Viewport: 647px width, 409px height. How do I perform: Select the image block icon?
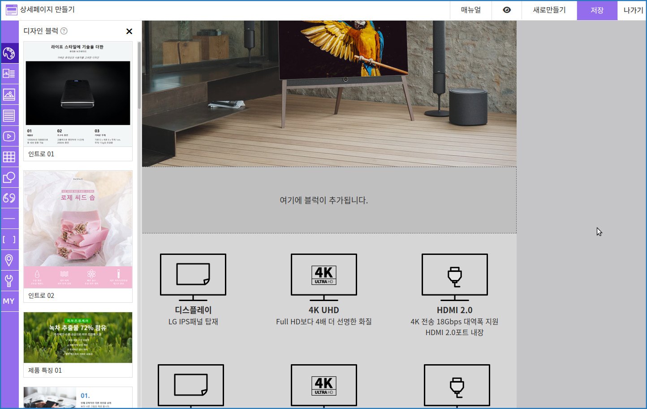click(x=9, y=95)
